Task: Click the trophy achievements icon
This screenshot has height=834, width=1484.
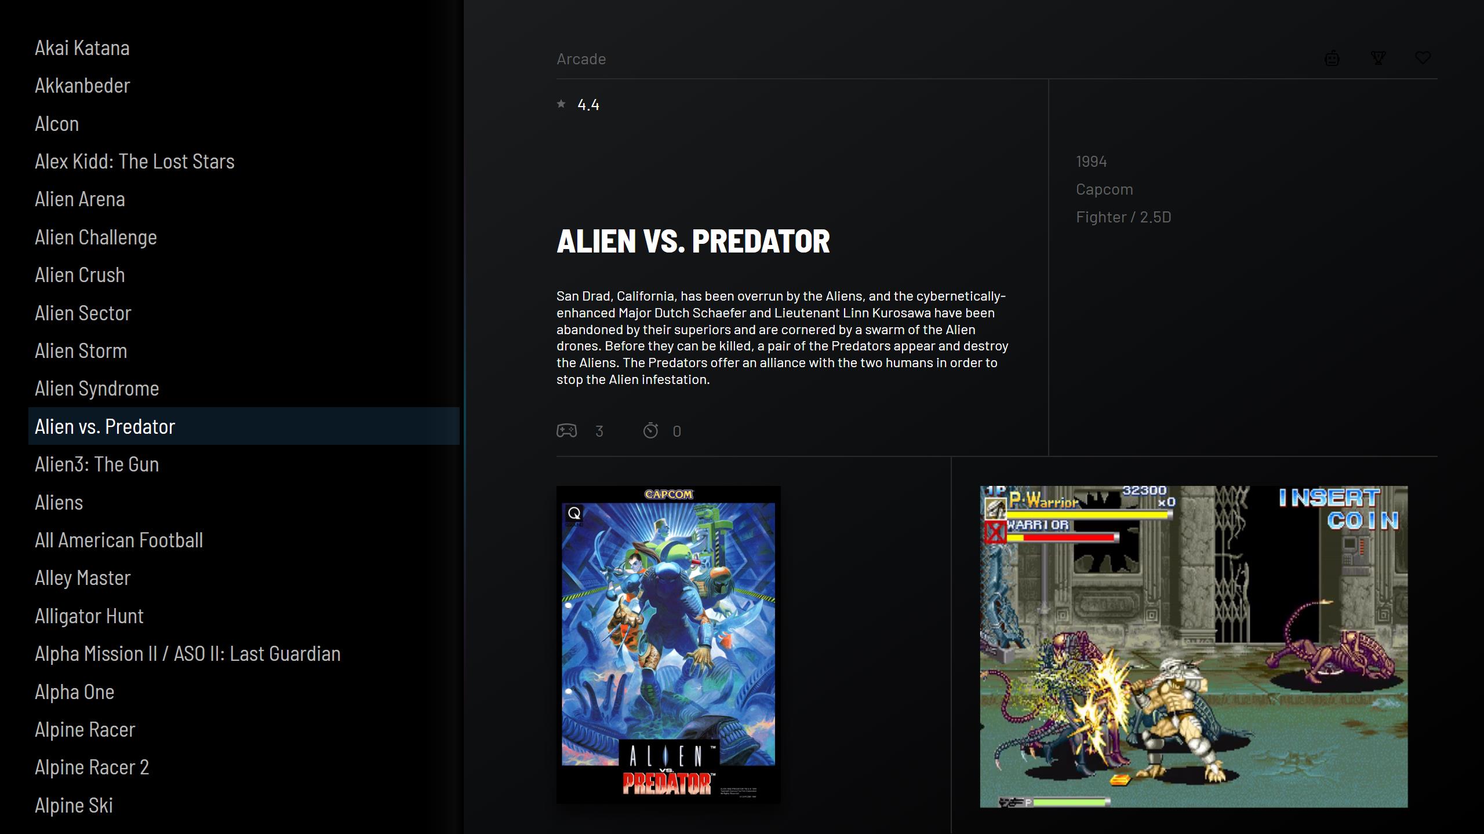Action: [1378, 58]
